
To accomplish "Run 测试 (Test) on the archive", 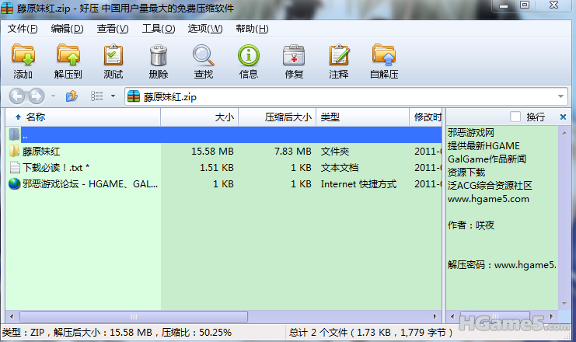I will click(x=113, y=61).
